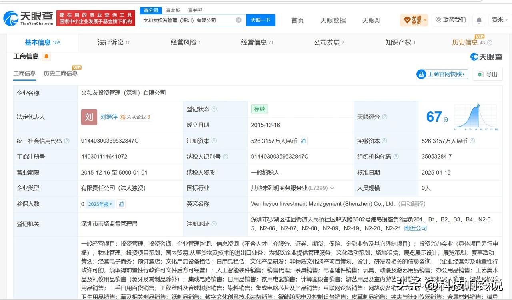Open help icon next to 登记状态
The image size is (512, 300).
[214, 109]
